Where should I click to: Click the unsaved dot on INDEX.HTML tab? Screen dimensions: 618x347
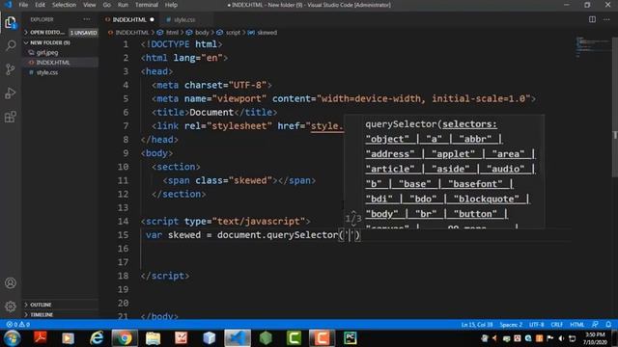coord(152,19)
